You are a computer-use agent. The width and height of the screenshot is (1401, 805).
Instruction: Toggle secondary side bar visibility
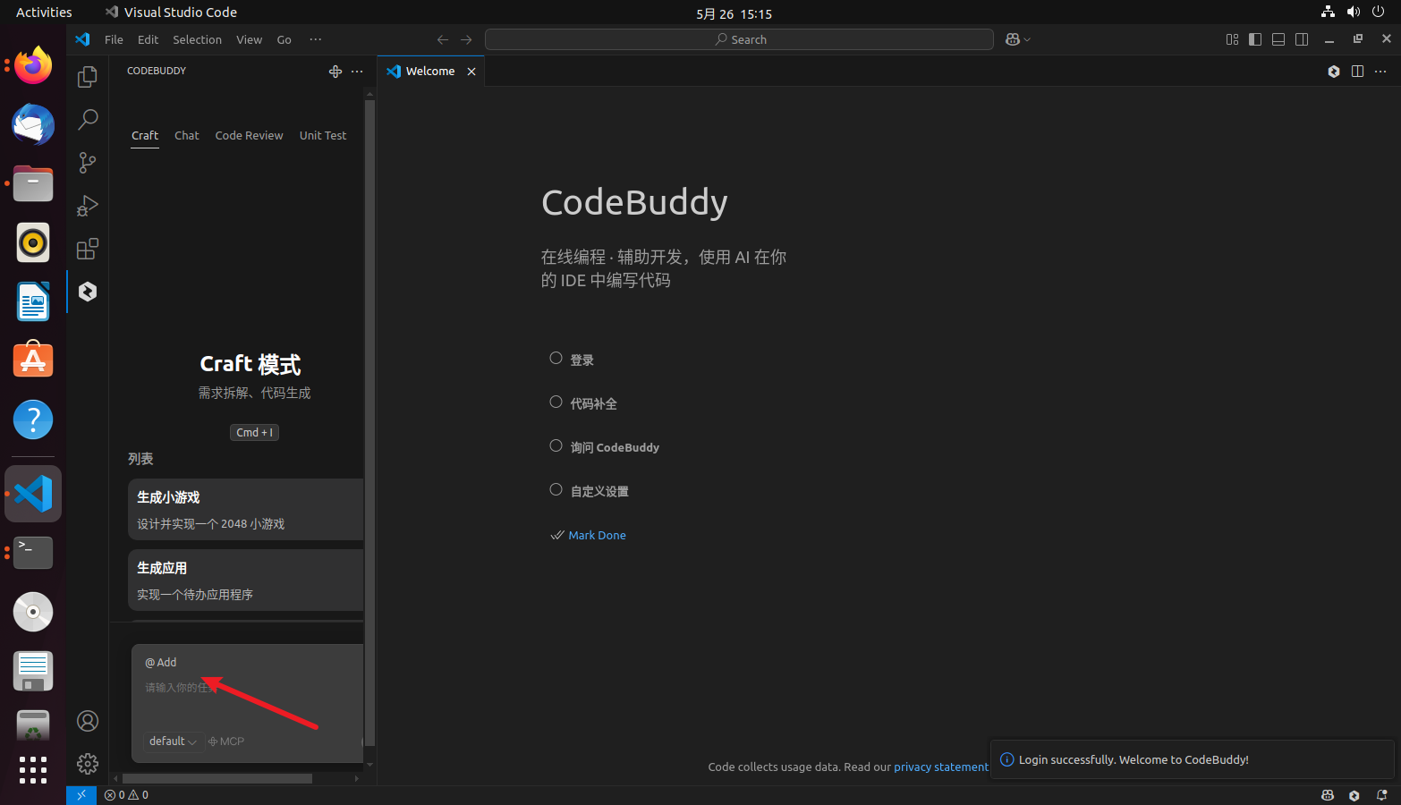click(x=1302, y=39)
